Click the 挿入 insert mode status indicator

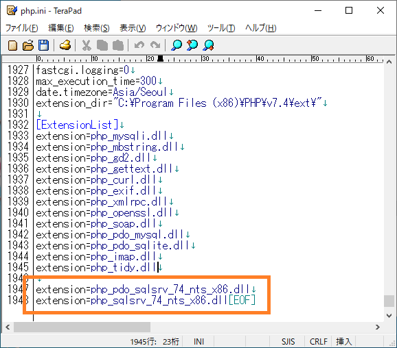344,342
